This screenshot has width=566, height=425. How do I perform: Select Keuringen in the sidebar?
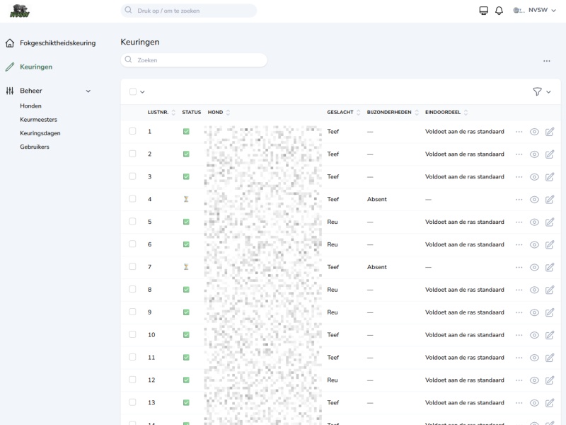[x=35, y=67]
